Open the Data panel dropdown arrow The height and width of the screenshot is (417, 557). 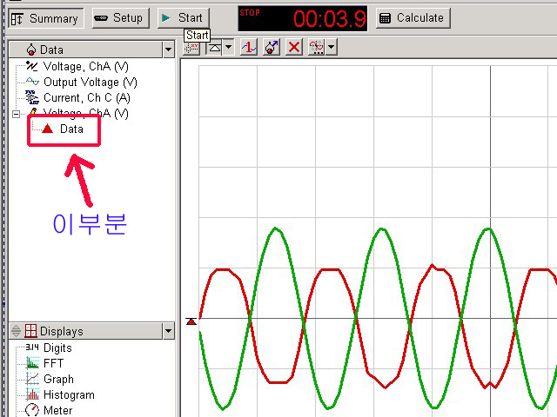[168, 50]
